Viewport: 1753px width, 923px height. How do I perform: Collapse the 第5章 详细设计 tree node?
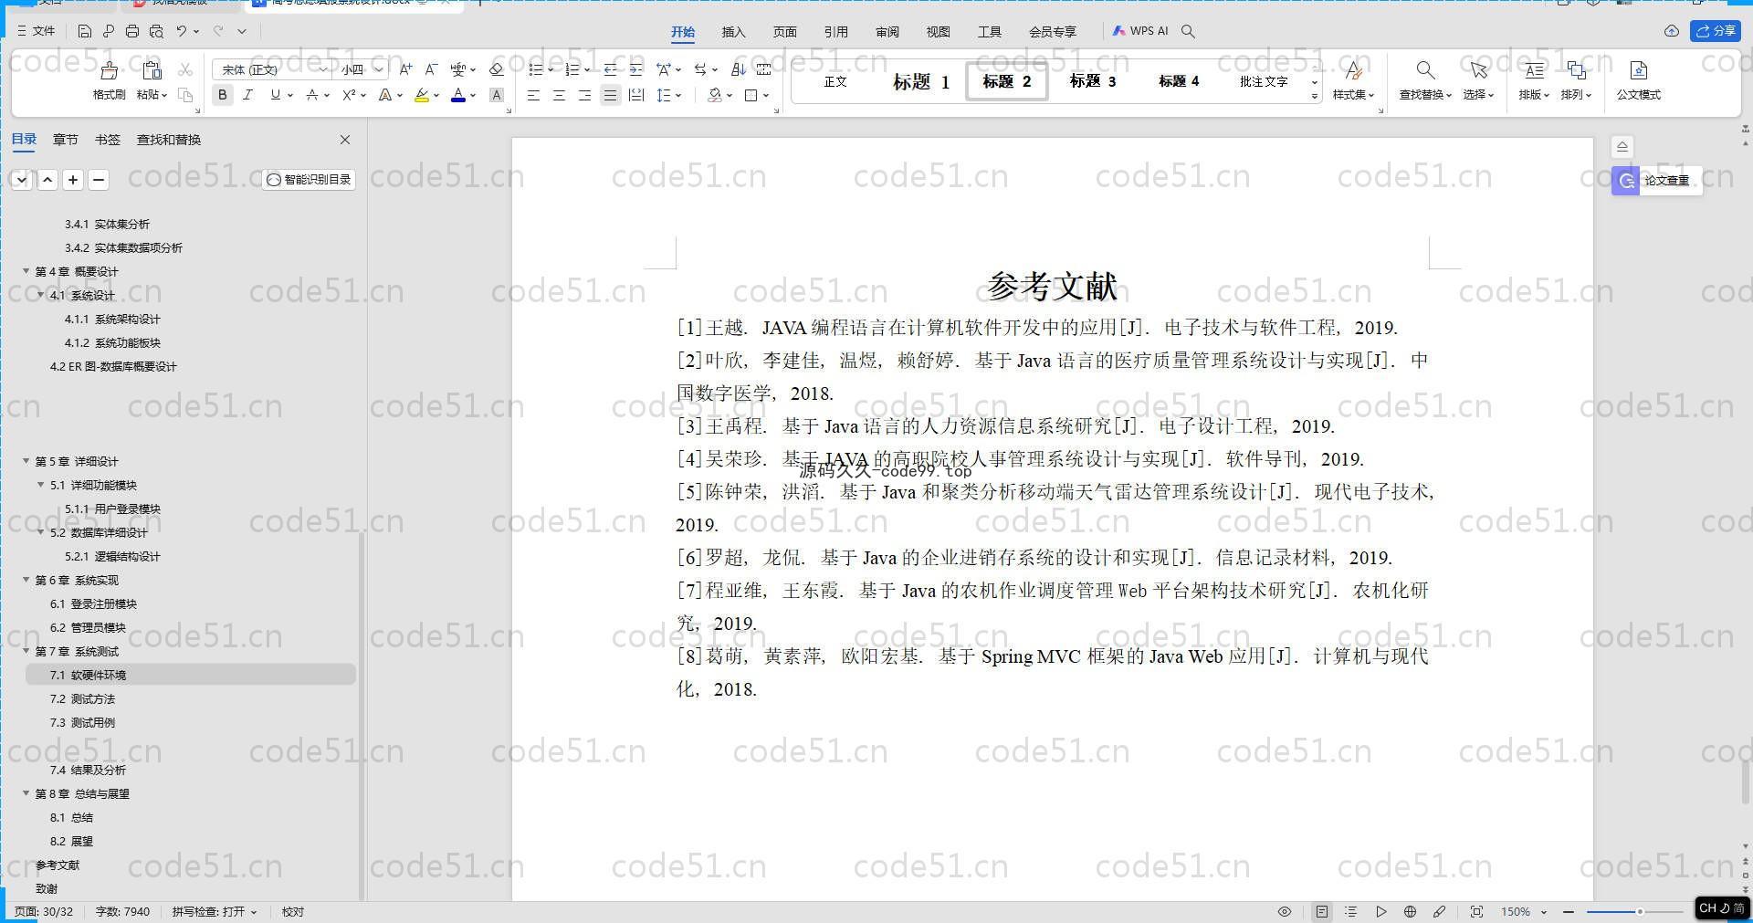pyautogui.click(x=26, y=461)
